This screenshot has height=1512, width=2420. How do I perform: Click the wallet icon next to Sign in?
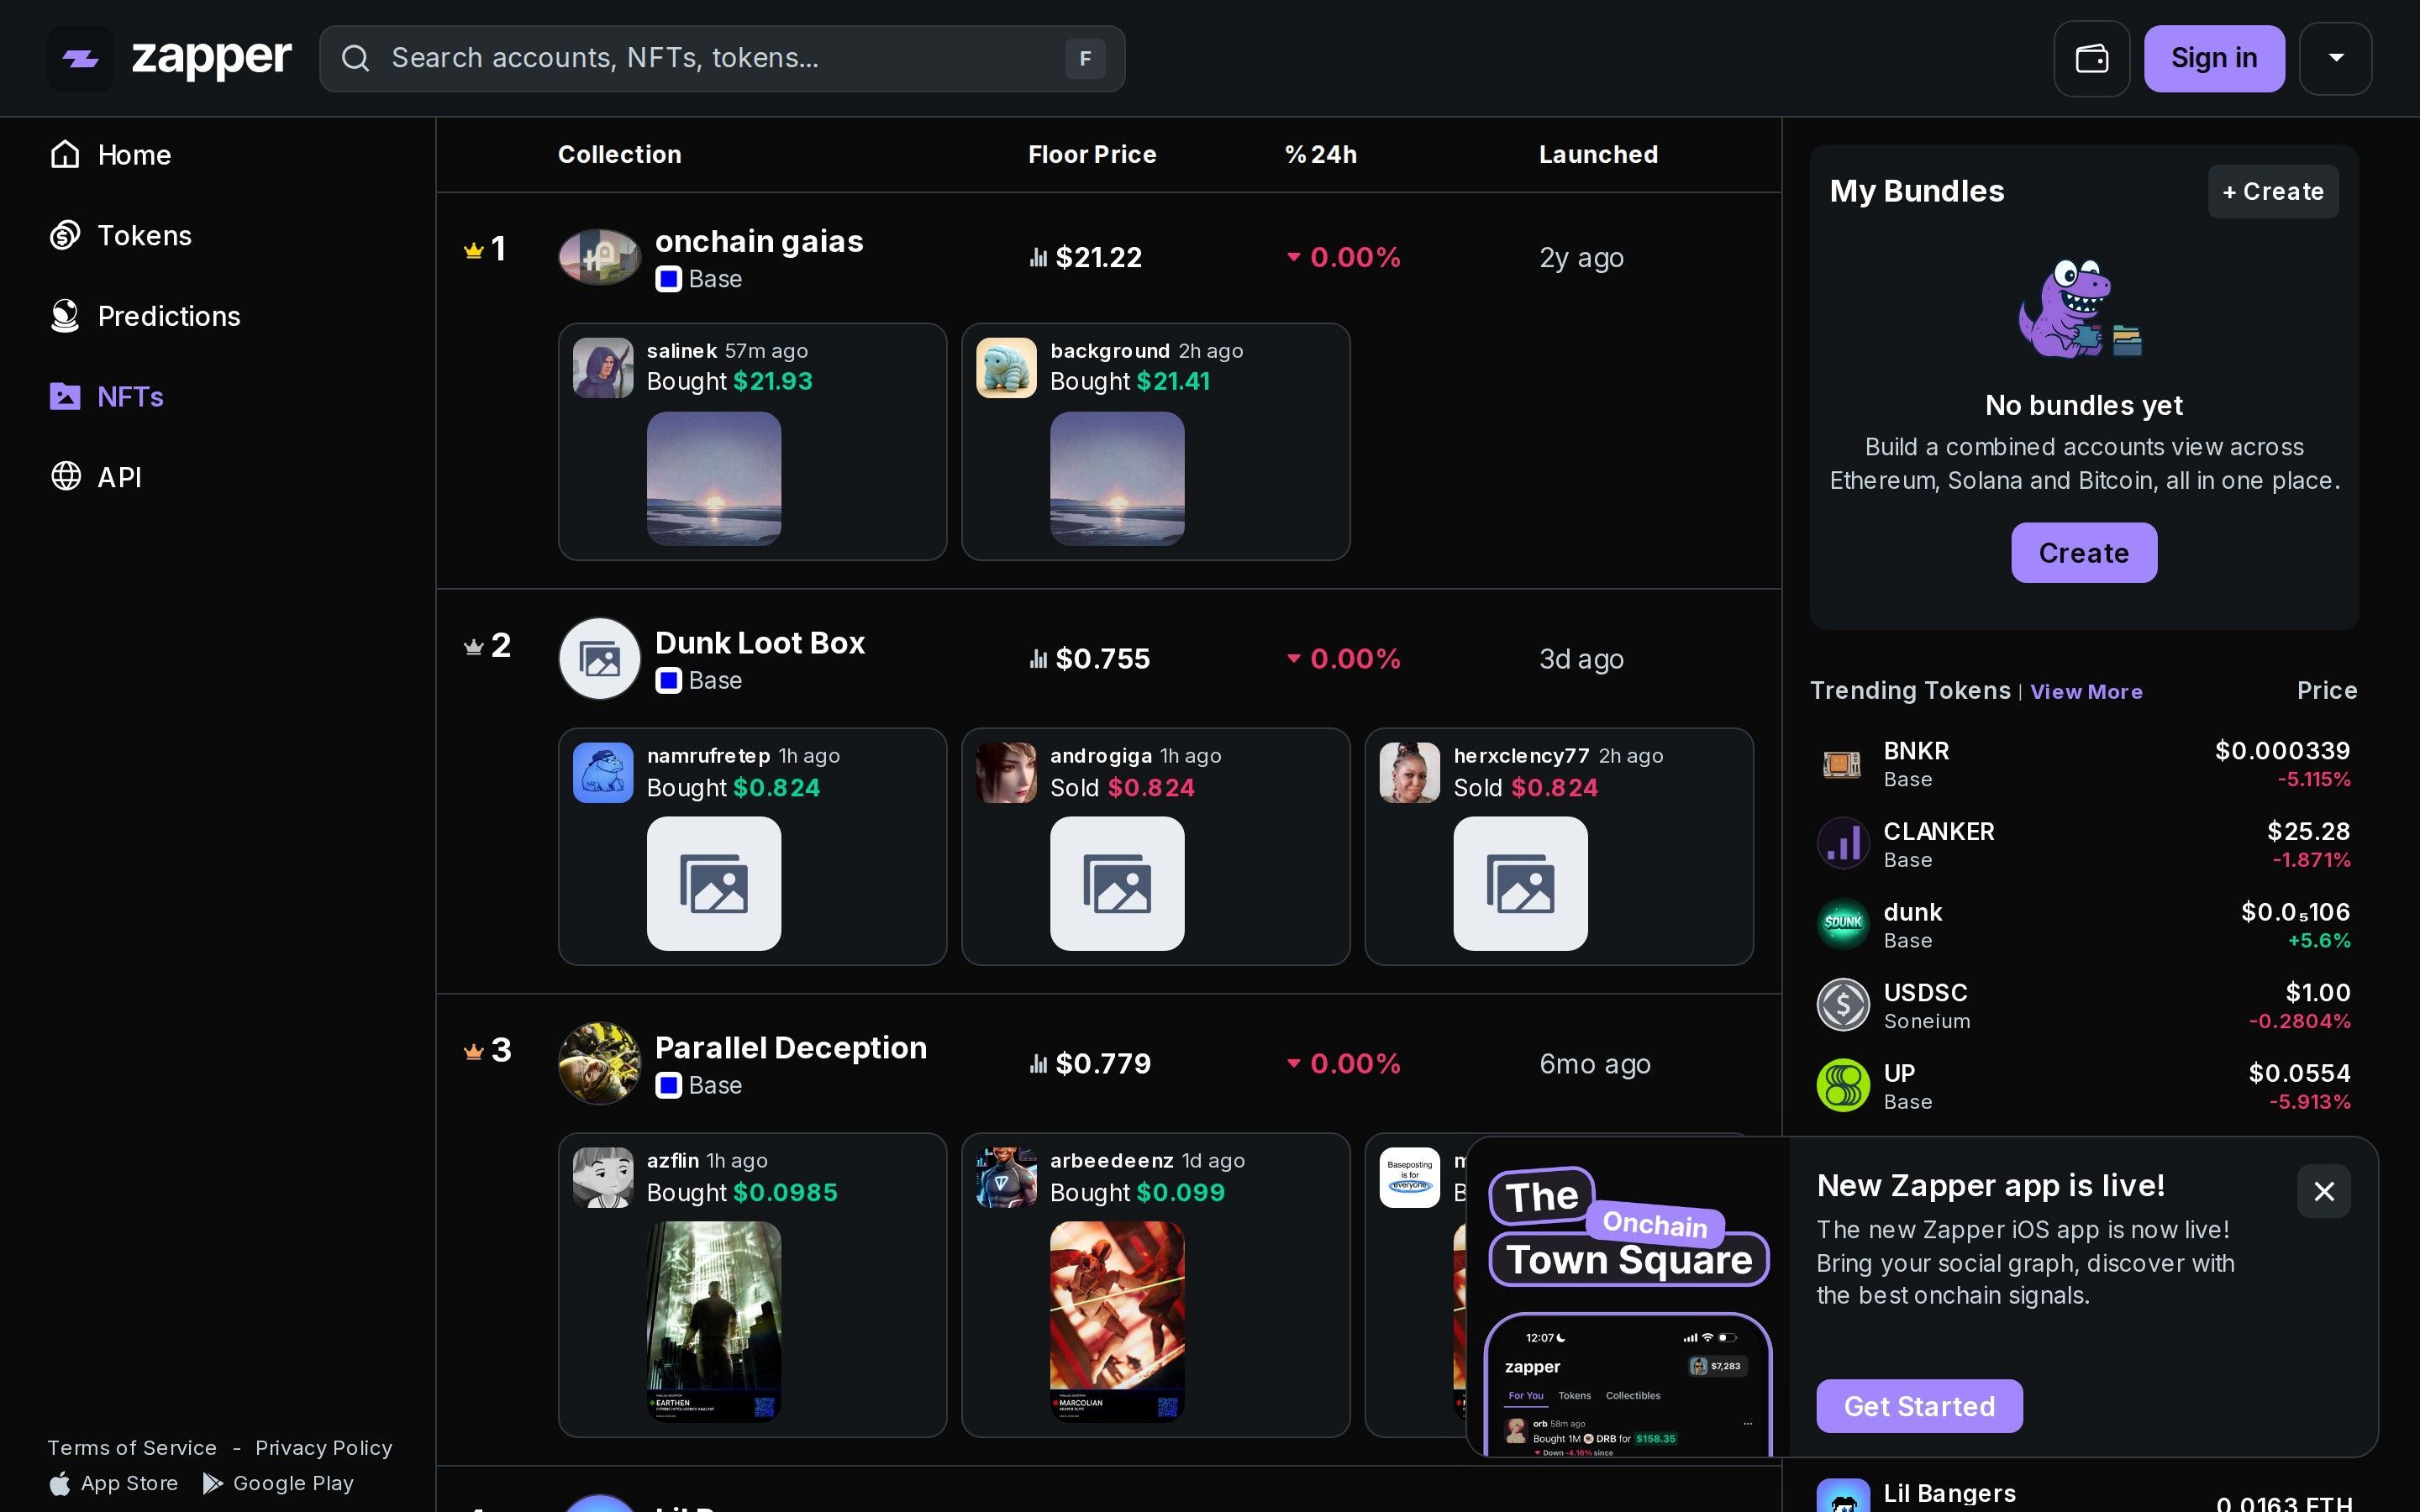[2092, 58]
